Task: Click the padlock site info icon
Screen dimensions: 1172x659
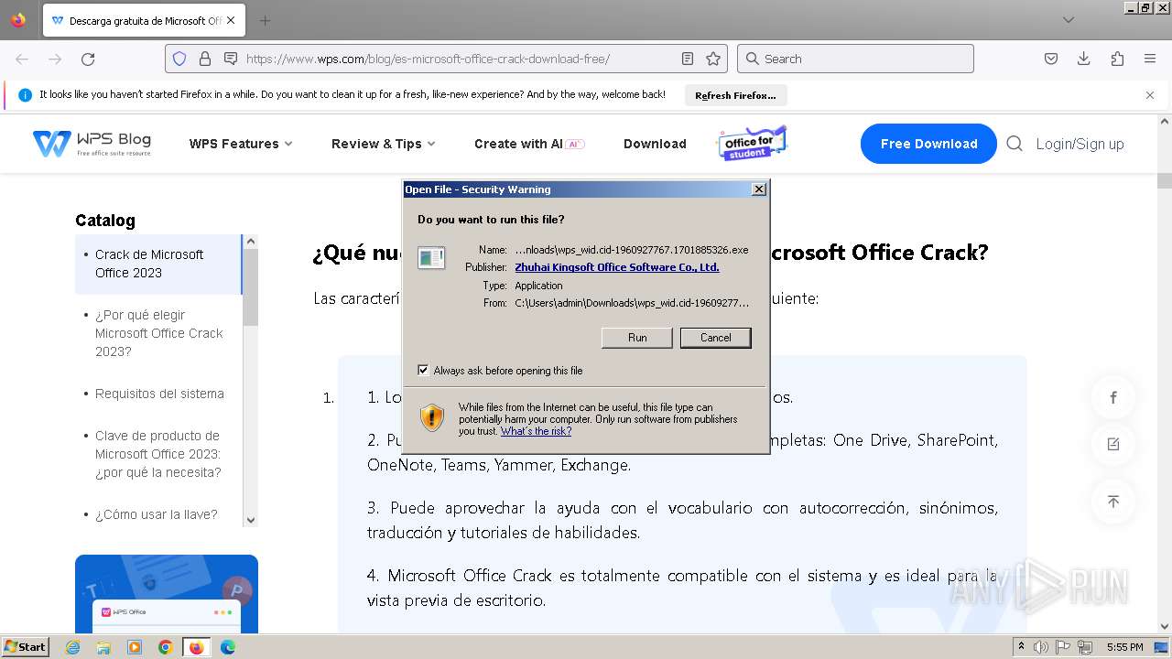Action: 205,59
